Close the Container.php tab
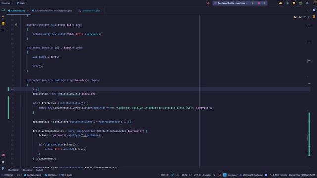 28,11
